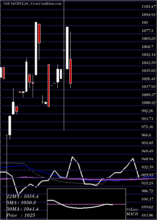The image size is (157, 220).
Task: Select the 1017.93 price axis label
Action: (149, 87)
